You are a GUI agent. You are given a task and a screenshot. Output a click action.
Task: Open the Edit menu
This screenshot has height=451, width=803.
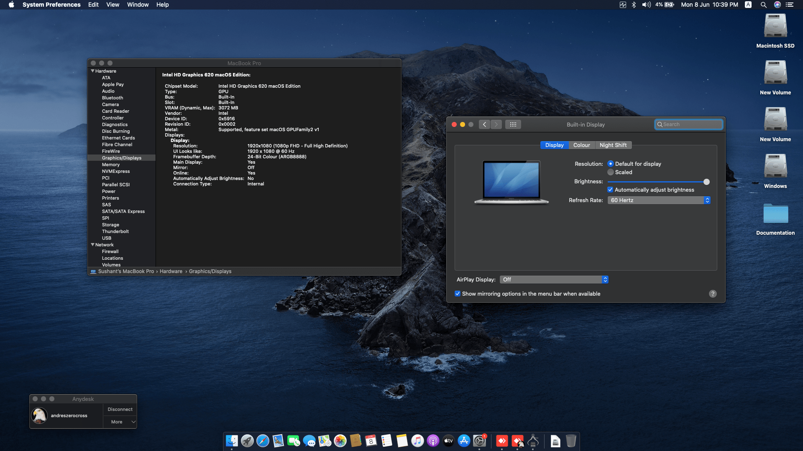coord(93,5)
